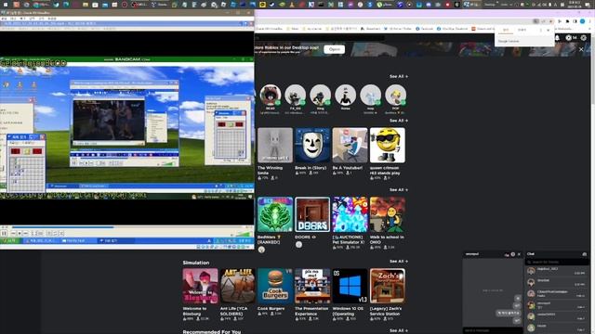Open the second friend avatar in the friends row
This screenshot has height=334, width=595.
pyautogui.click(x=296, y=95)
